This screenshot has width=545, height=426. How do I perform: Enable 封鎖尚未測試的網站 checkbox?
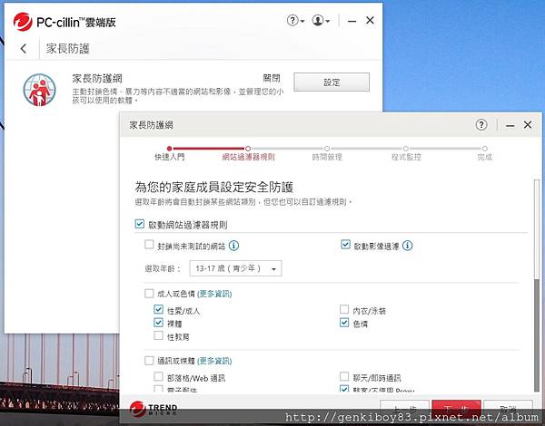149,244
